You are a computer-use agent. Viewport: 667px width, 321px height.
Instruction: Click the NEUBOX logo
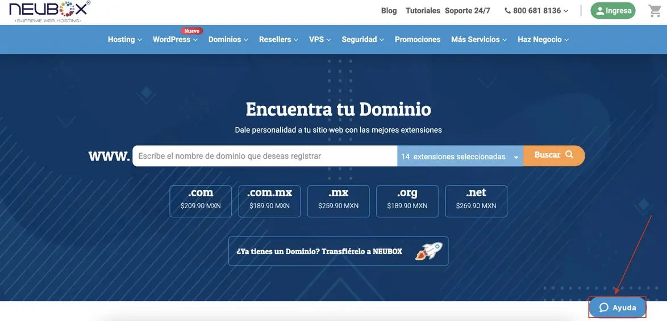(50, 11)
